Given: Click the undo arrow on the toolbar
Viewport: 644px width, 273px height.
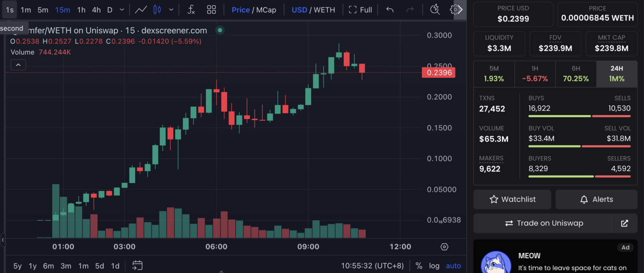Looking at the screenshot, I should [x=389, y=9].
